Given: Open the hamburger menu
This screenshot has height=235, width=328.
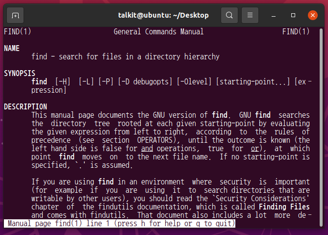Looking at the screenshot, I should click(250, 15).
